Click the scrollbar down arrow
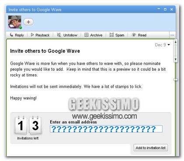This screenshot has height=161, width=184. click(176, 59)
